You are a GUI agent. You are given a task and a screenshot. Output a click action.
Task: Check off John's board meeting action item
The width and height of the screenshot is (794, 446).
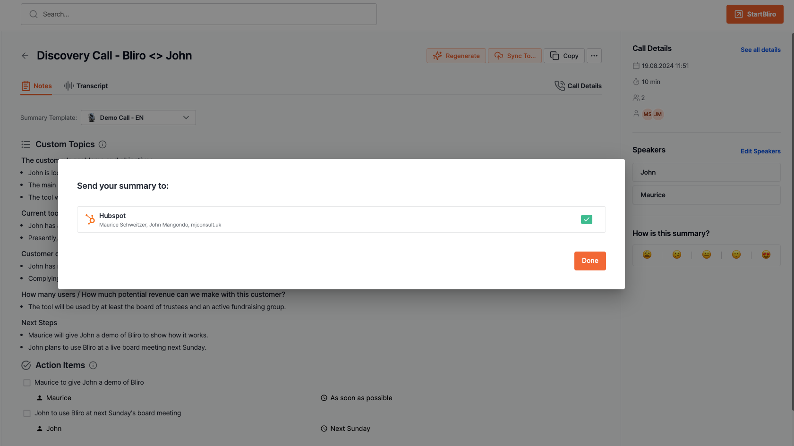click(27, 413)
